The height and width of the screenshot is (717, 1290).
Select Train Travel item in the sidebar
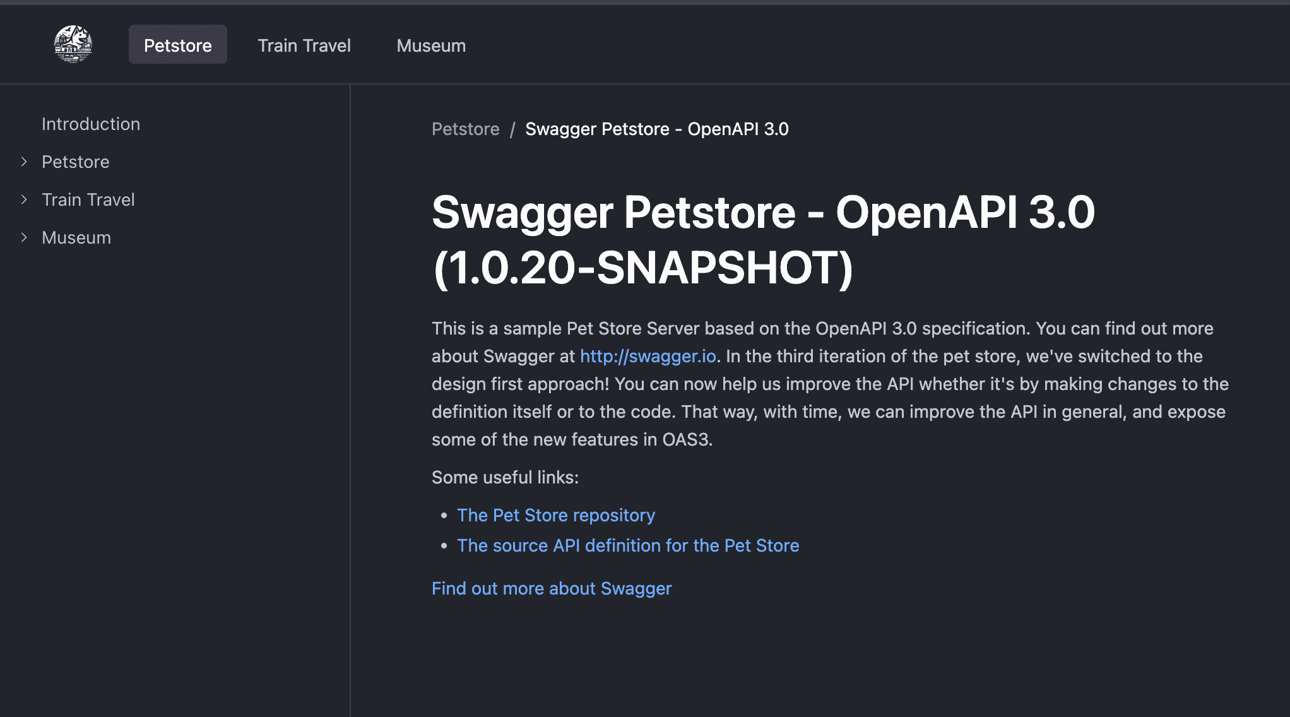[88, 199]
